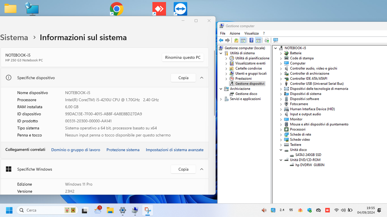Click the back navigation arrow in Gestione computer
The width and height of the screenshot is (387, 217).
[221, 40]
